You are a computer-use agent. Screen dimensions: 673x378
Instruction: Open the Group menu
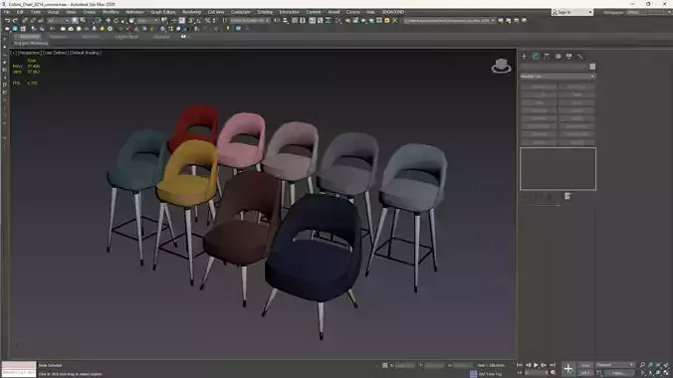point(53,12)
